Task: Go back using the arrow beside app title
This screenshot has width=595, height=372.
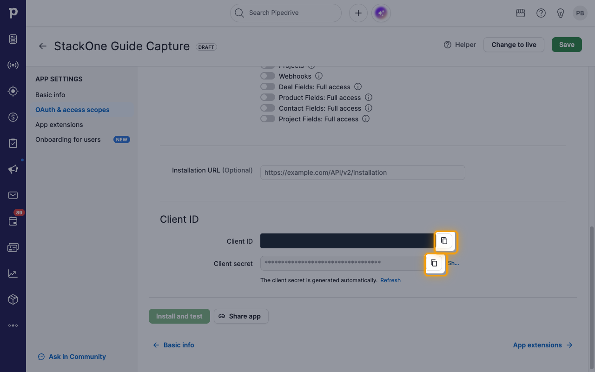Action: [x=43, y=46]
